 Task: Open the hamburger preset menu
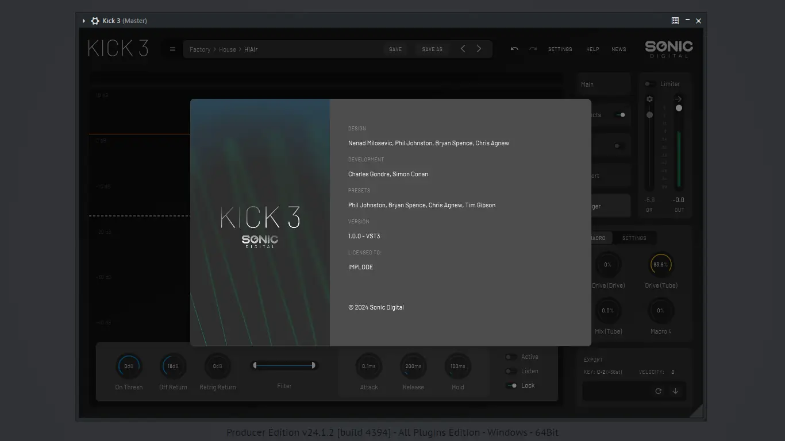(172, 49)
